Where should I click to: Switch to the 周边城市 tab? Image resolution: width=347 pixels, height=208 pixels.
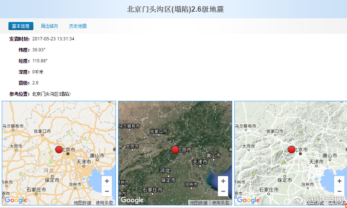click(49, 26)
